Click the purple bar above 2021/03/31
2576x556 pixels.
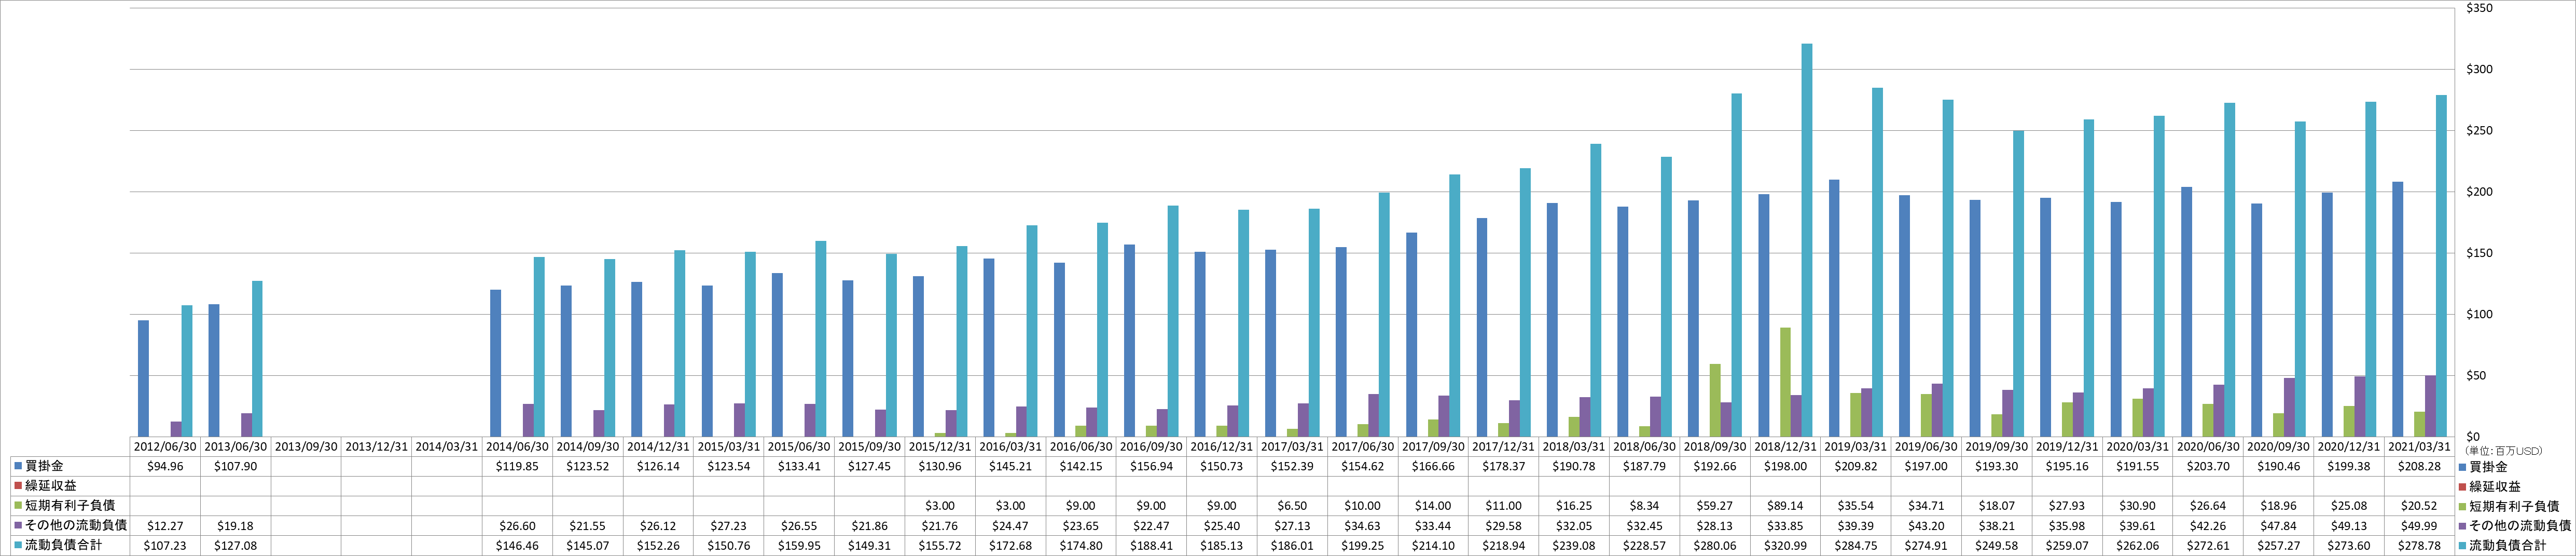point(2430,406)
